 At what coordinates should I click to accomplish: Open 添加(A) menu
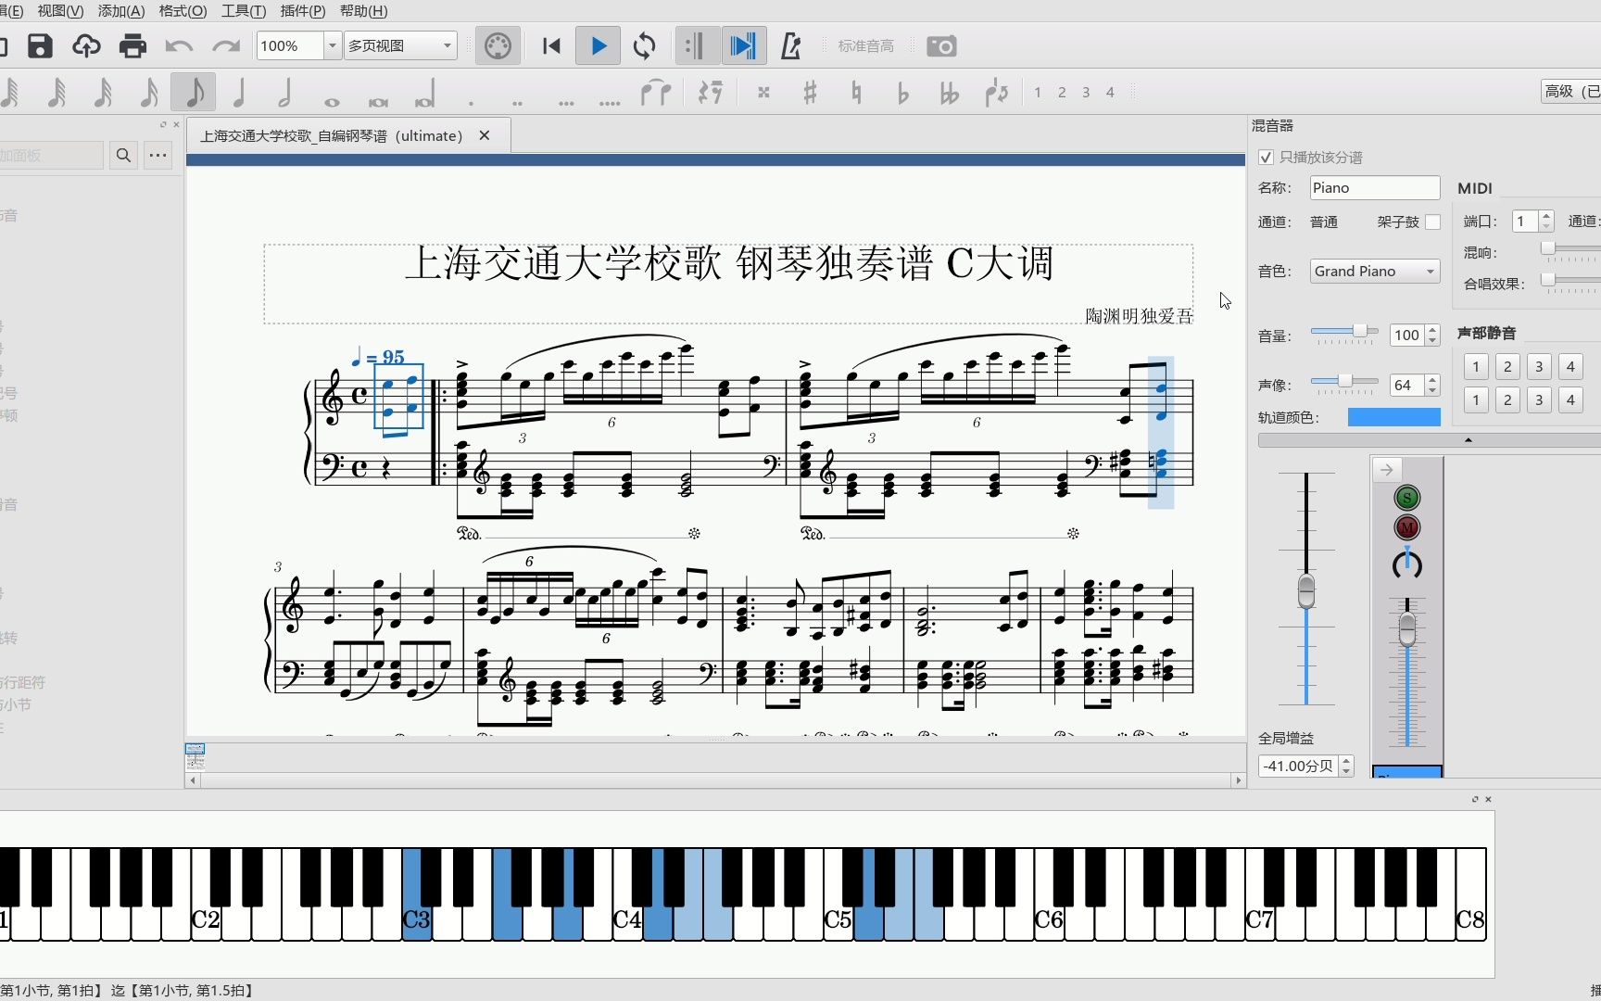[x=121, y=11]
